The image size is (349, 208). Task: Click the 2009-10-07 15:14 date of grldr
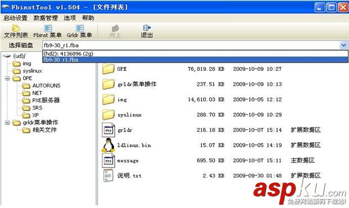[257, 130]
